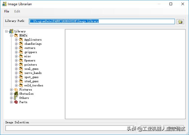This screenshot has width=189, height=135.
Task: Collapse the EOATs node
Action: coord(11,35)
